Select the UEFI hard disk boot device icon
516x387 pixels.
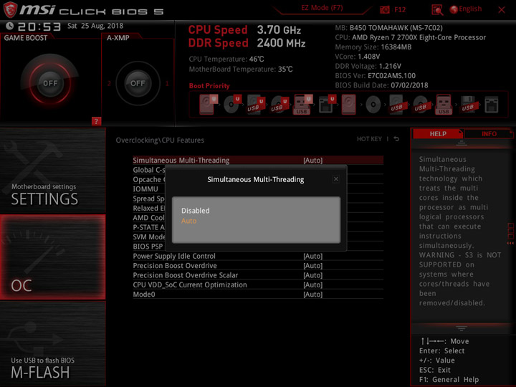pos(208,105)
